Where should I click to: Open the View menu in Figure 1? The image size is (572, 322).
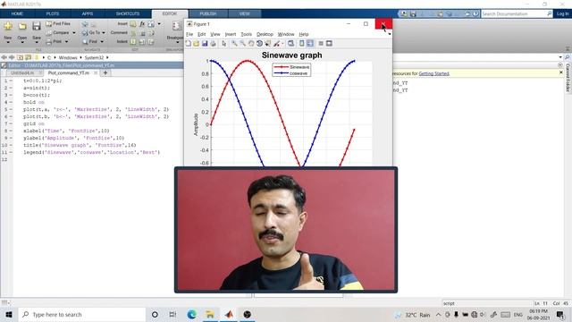(215, 34)
